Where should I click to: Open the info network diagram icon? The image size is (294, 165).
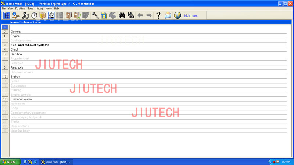16,15
